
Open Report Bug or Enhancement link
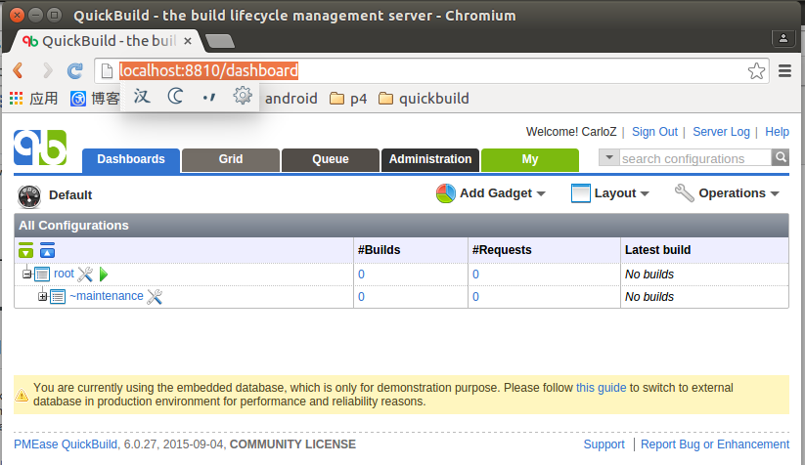click(x=715, y=444)
